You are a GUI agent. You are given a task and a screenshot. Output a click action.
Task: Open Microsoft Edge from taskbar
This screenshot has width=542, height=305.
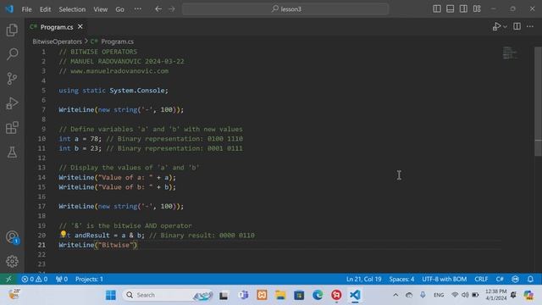tap(318, 295)
